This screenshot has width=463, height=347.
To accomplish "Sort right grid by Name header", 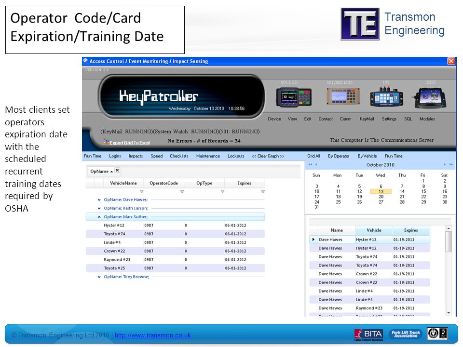I will (337, 230).
